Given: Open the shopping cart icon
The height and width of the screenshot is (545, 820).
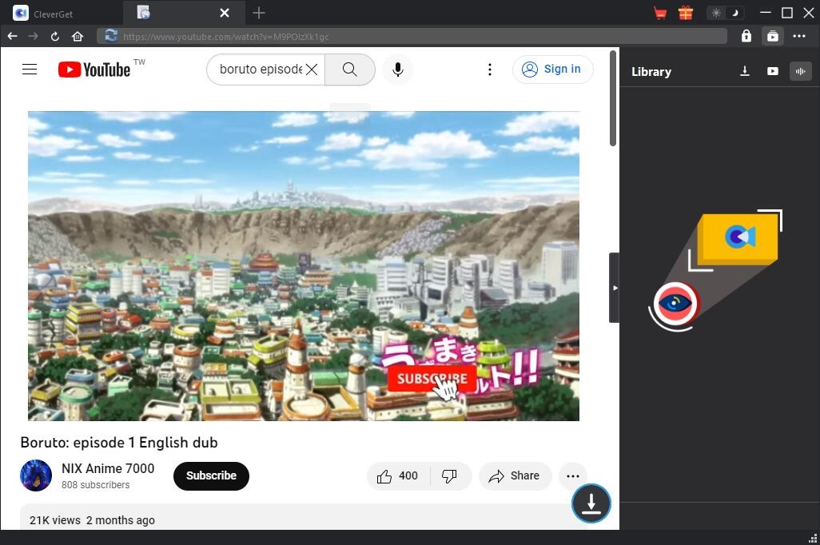Looking at the screenshot, I should coord(660,13).
